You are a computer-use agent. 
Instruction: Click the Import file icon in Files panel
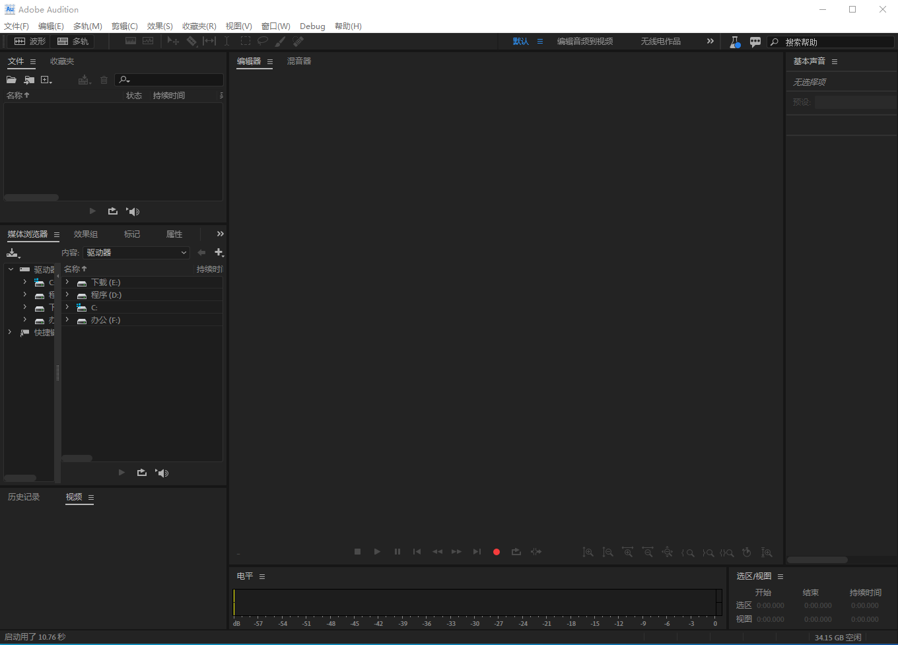[x=29, y=80]
